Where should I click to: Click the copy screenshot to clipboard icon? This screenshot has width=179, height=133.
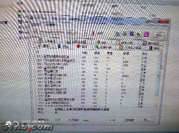[124, 34]
